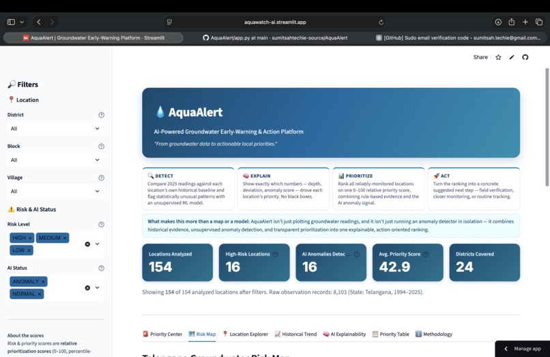Switch to the Priority Table tab
The height and width of the screenshot is (357, 550).
[391, 335]
